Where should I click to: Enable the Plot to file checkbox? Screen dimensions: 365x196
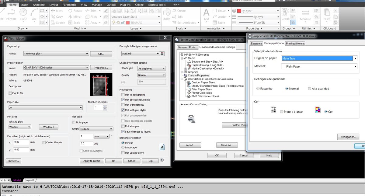(10, 93)
